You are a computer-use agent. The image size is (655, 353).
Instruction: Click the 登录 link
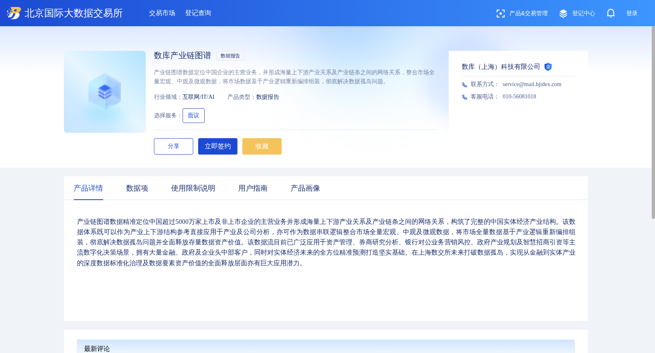pos(632,14)
